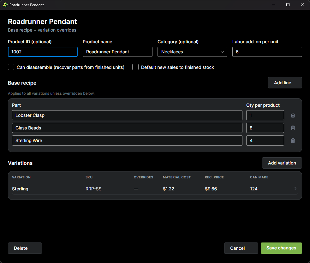Edit the Sterling Wire part field
310x263 pixels.
point(127,140)
